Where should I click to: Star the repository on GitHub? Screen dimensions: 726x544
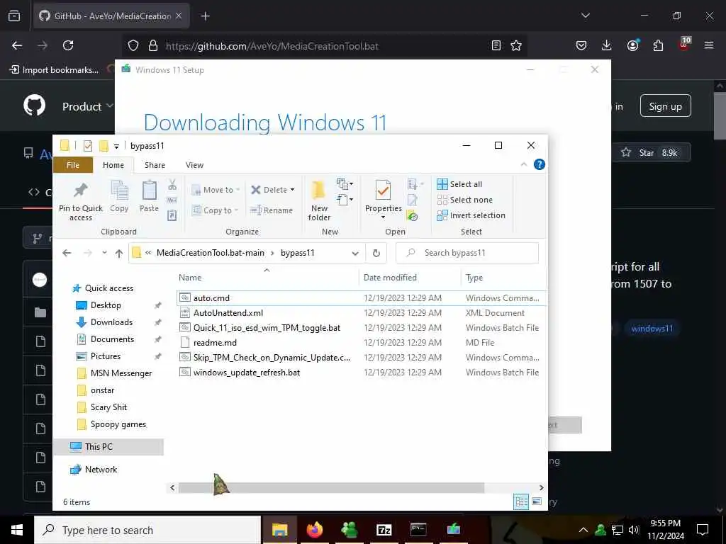652,153
